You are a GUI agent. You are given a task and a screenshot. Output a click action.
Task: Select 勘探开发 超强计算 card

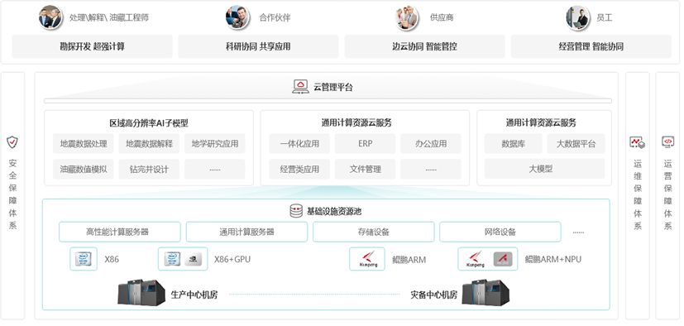[92, 46]
